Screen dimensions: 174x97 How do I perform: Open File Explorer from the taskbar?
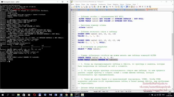(18, 95)
